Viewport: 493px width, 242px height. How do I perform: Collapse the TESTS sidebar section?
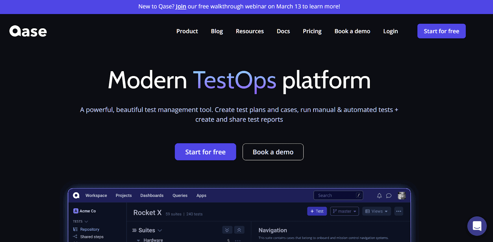click(86, 221)
